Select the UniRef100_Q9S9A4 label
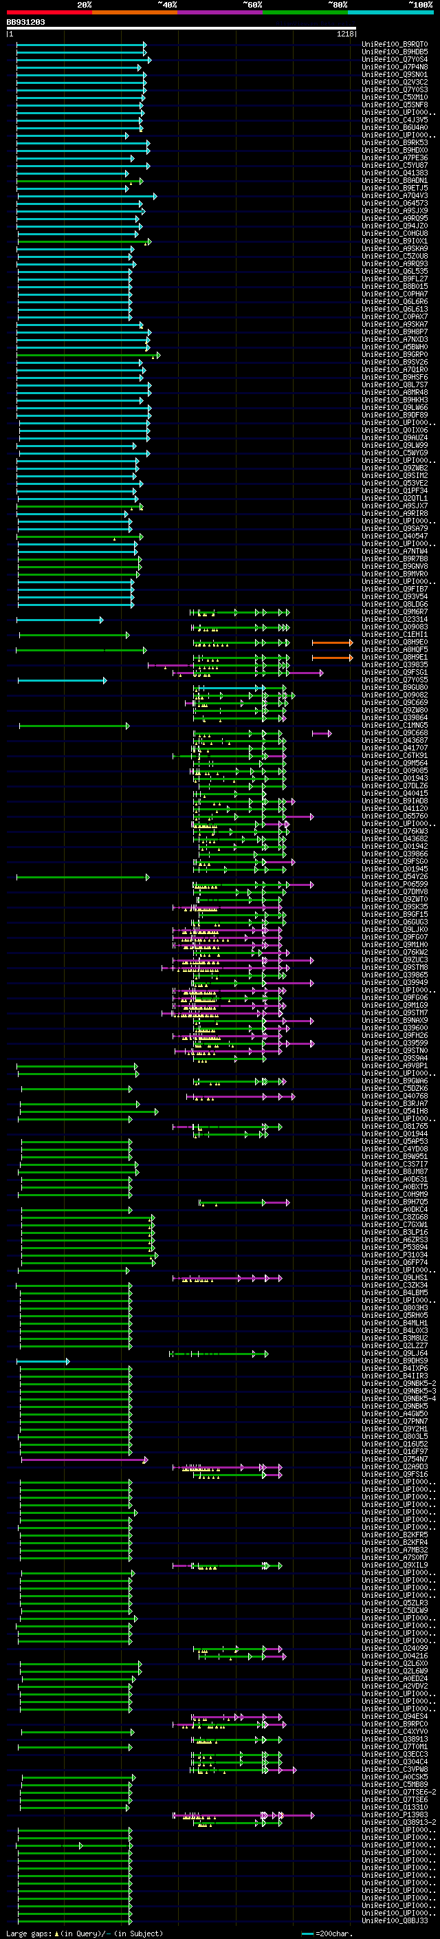Image resolution: width=440 pixels, height=1939 pixels. 395,1059
